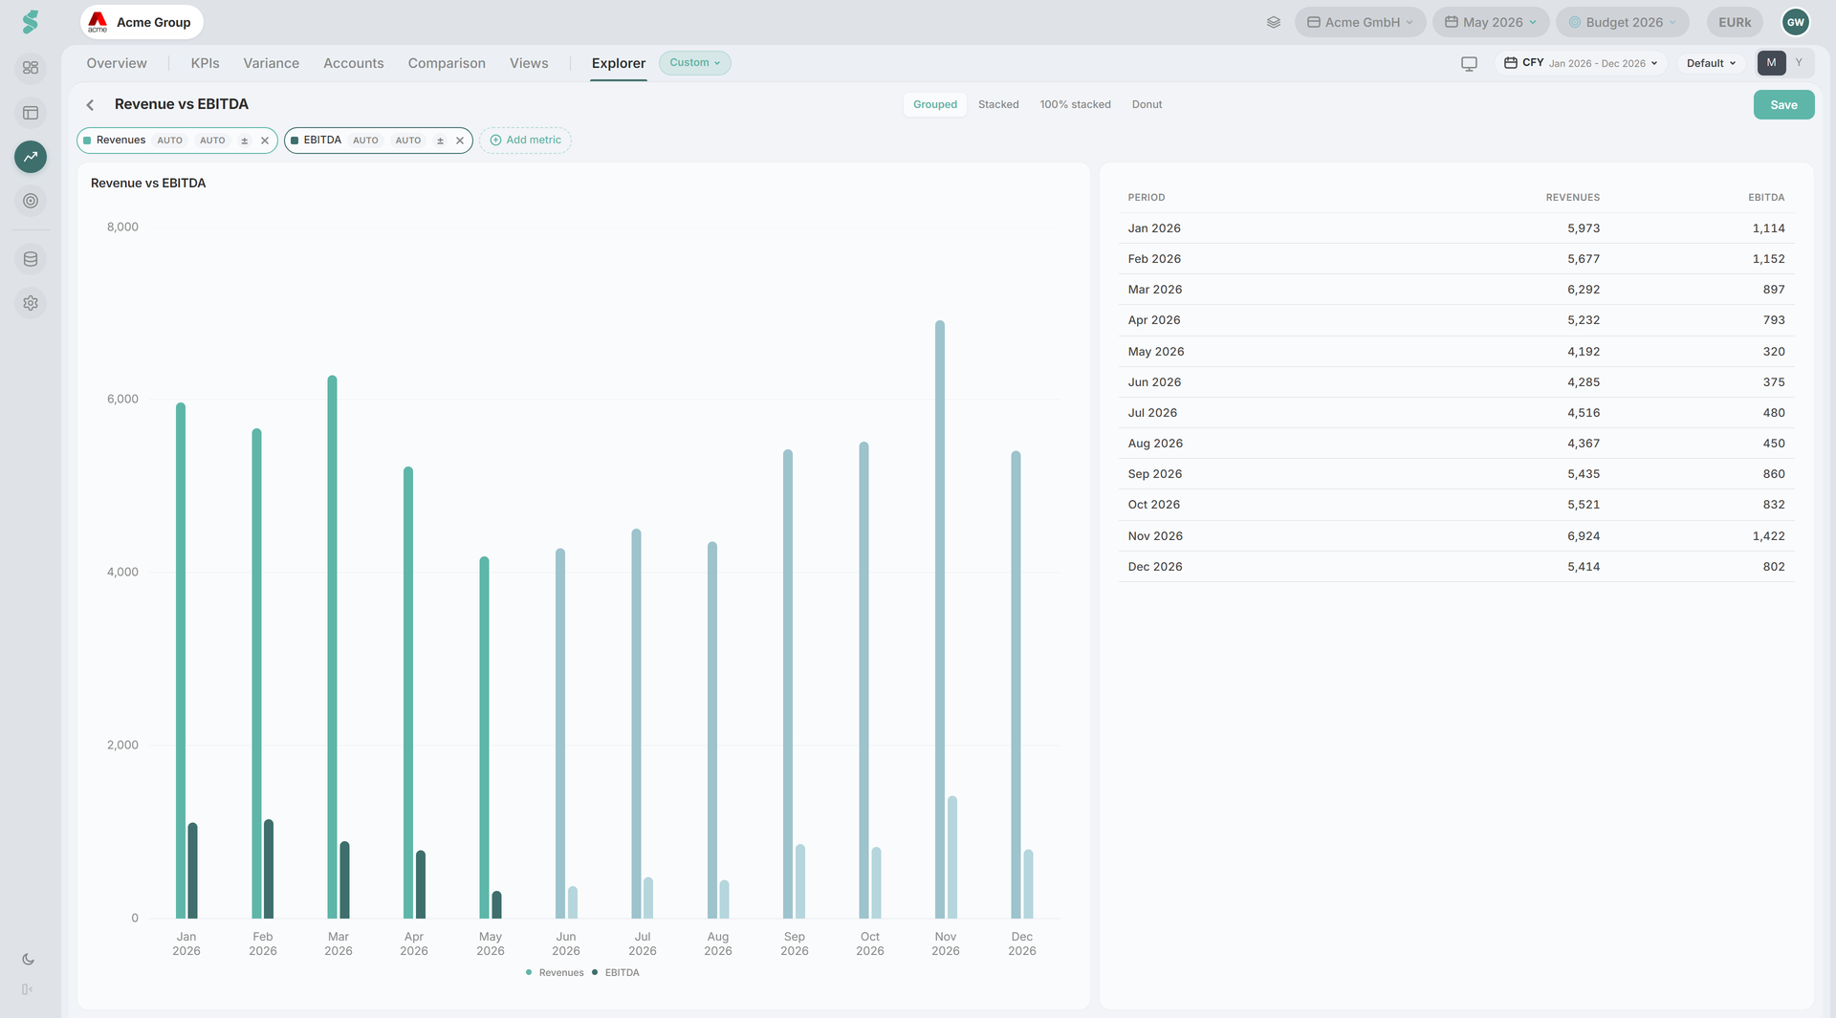
Task: Open the Acme Group company selector
Action: (x=142, y=22)
